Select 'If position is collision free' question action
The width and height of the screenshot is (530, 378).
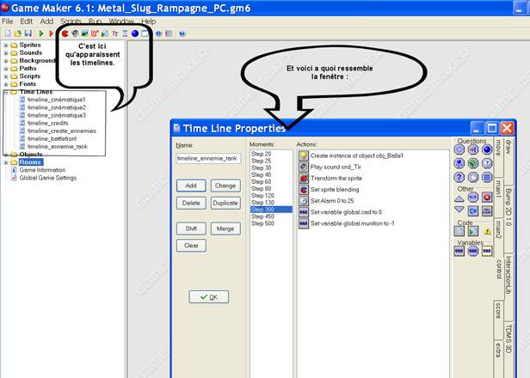[459, 149]
